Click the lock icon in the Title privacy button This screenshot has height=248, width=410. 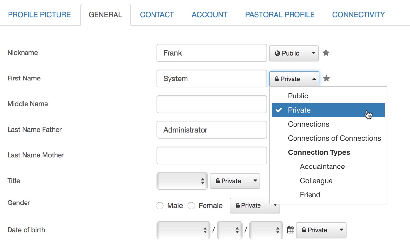point(218,181)
